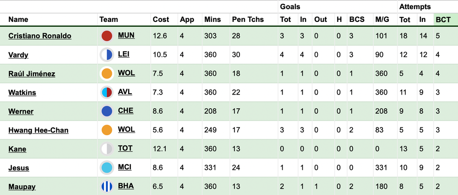Sort by the Pen Tchs column
Viewport: 458px width, 195px height.
248,20
